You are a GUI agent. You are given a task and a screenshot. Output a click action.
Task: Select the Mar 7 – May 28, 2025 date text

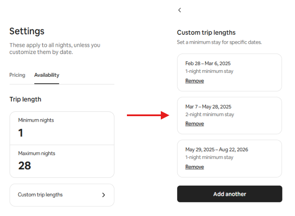coord(208,107)
